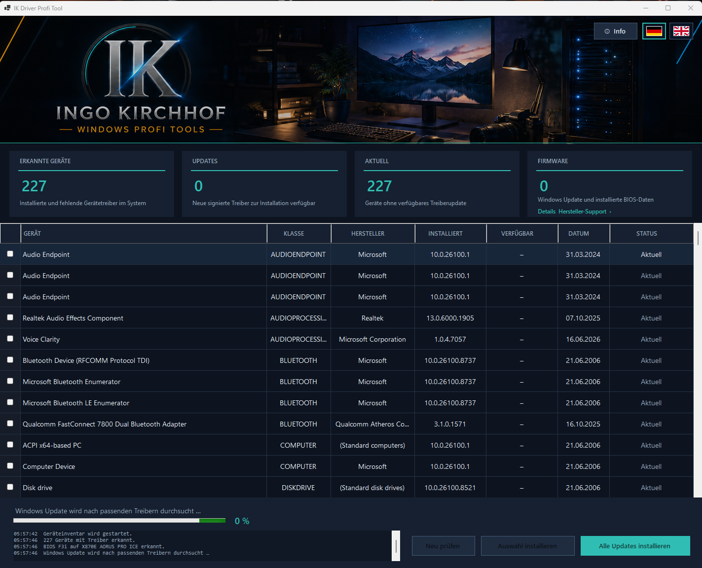Click the installed version 3.1.0.1571
This screenshot has height=568, width=702.
click(x=450, y=424)
